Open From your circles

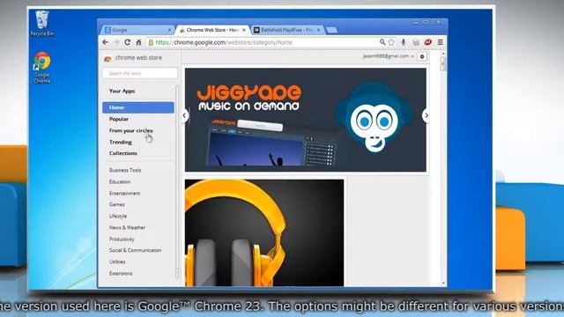tap(131, 130)
